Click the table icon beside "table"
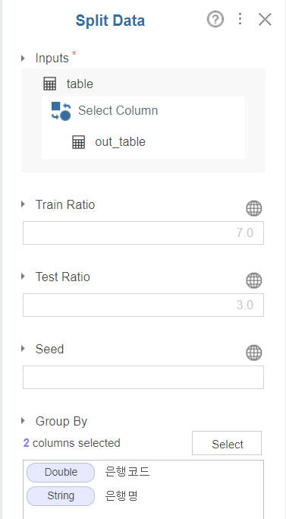The width and height of the screenshot is (286, 519). pos(50,84)
